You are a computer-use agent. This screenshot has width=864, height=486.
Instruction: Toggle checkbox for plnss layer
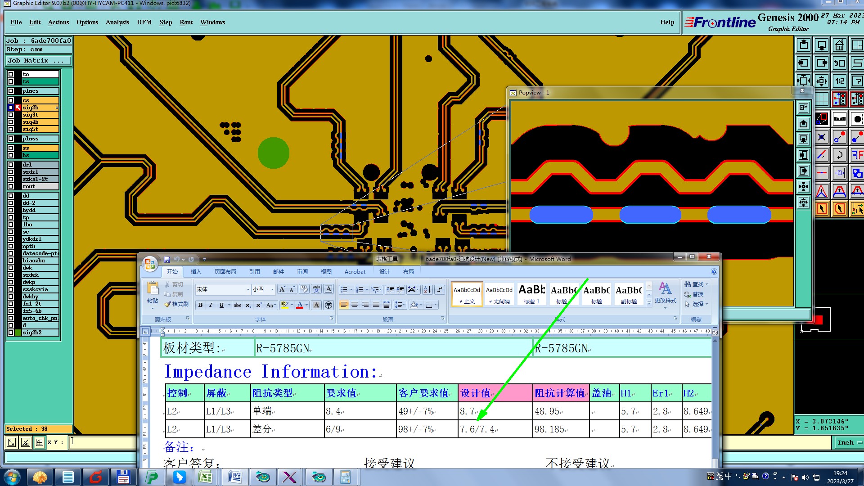[11, 139]
